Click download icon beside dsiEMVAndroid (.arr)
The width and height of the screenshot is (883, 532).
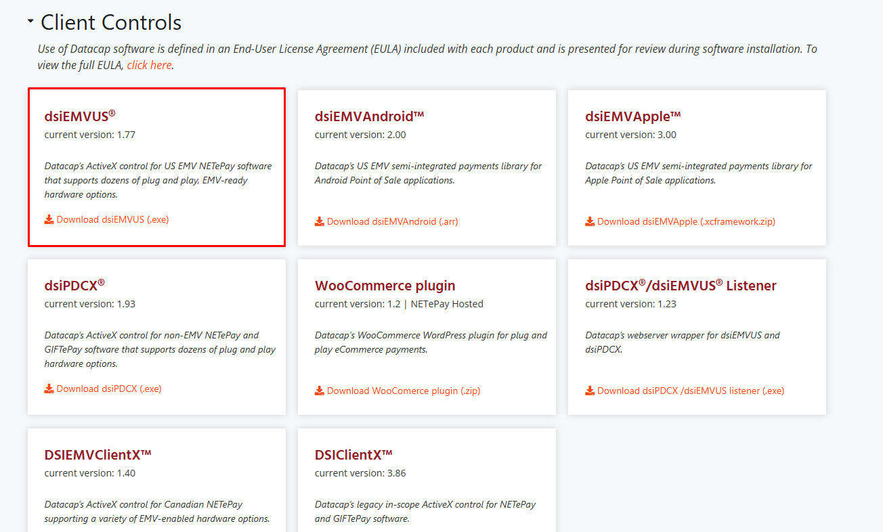(319, 221)
